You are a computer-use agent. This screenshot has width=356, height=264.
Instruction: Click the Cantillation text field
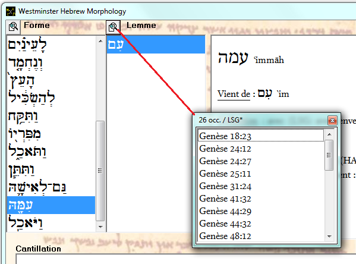point(185,259)
